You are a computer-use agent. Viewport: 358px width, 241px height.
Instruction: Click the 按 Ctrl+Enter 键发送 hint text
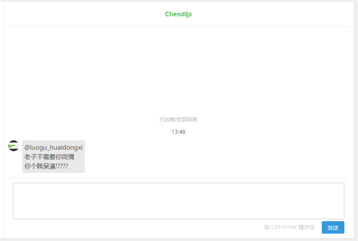click(289, 227)
